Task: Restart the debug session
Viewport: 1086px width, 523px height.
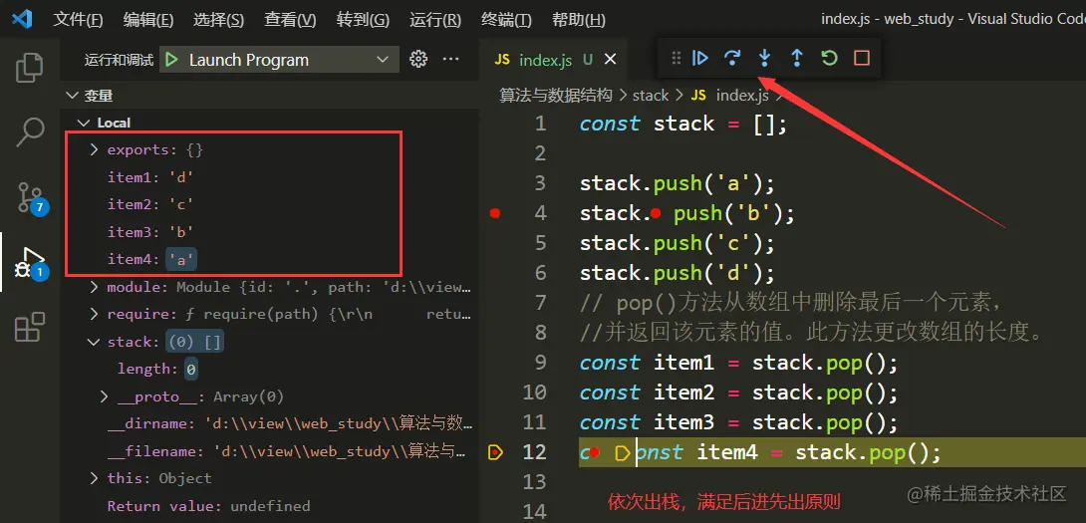Action: [x=829, y=58]
